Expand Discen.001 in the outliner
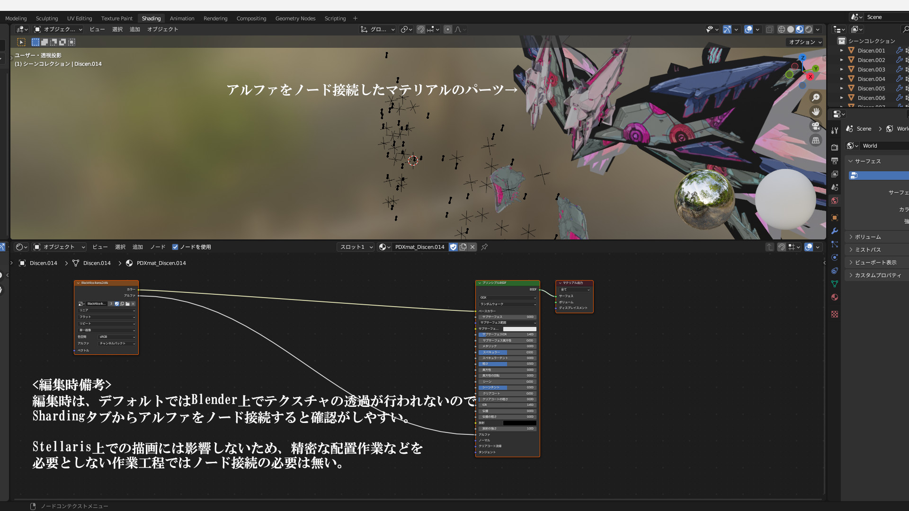 click(x=842, y=51)
